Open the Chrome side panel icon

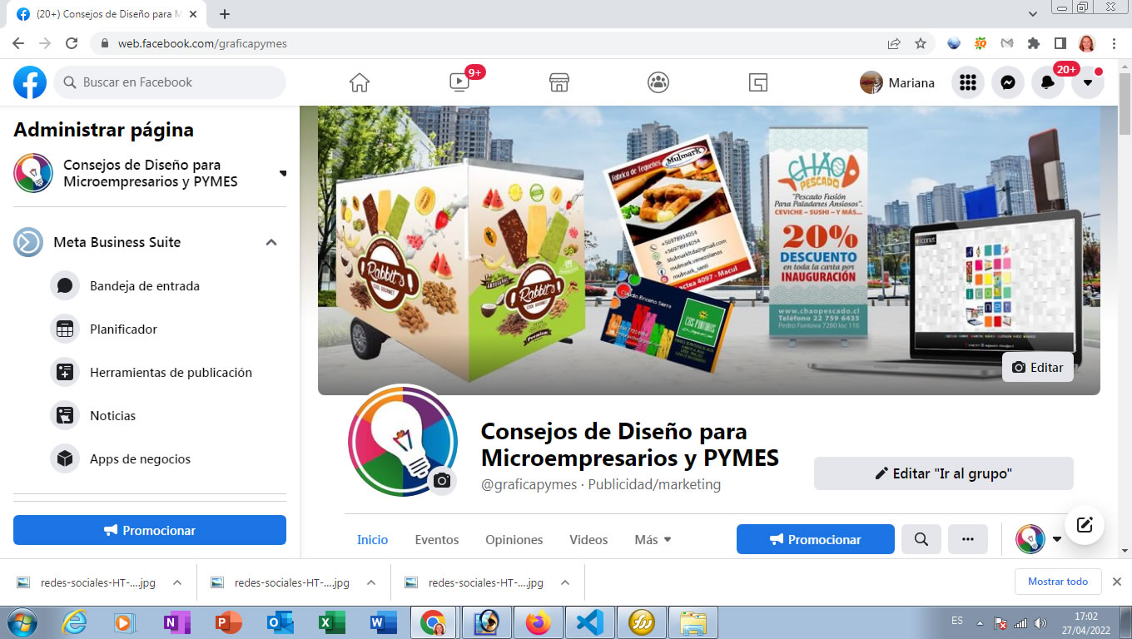tap(1060, 43)
